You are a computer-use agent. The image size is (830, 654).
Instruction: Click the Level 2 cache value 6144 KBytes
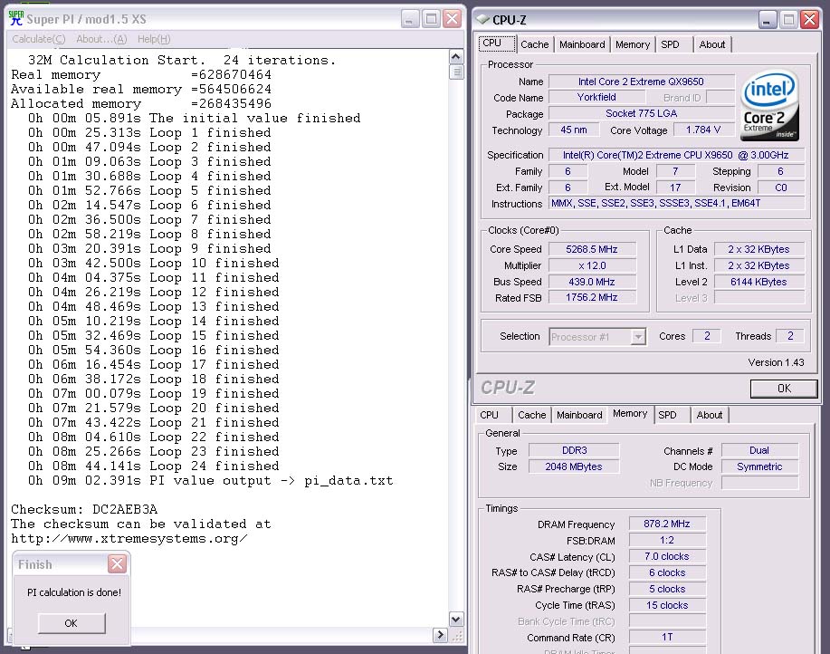pyautogui.click(x=759, y=283)
